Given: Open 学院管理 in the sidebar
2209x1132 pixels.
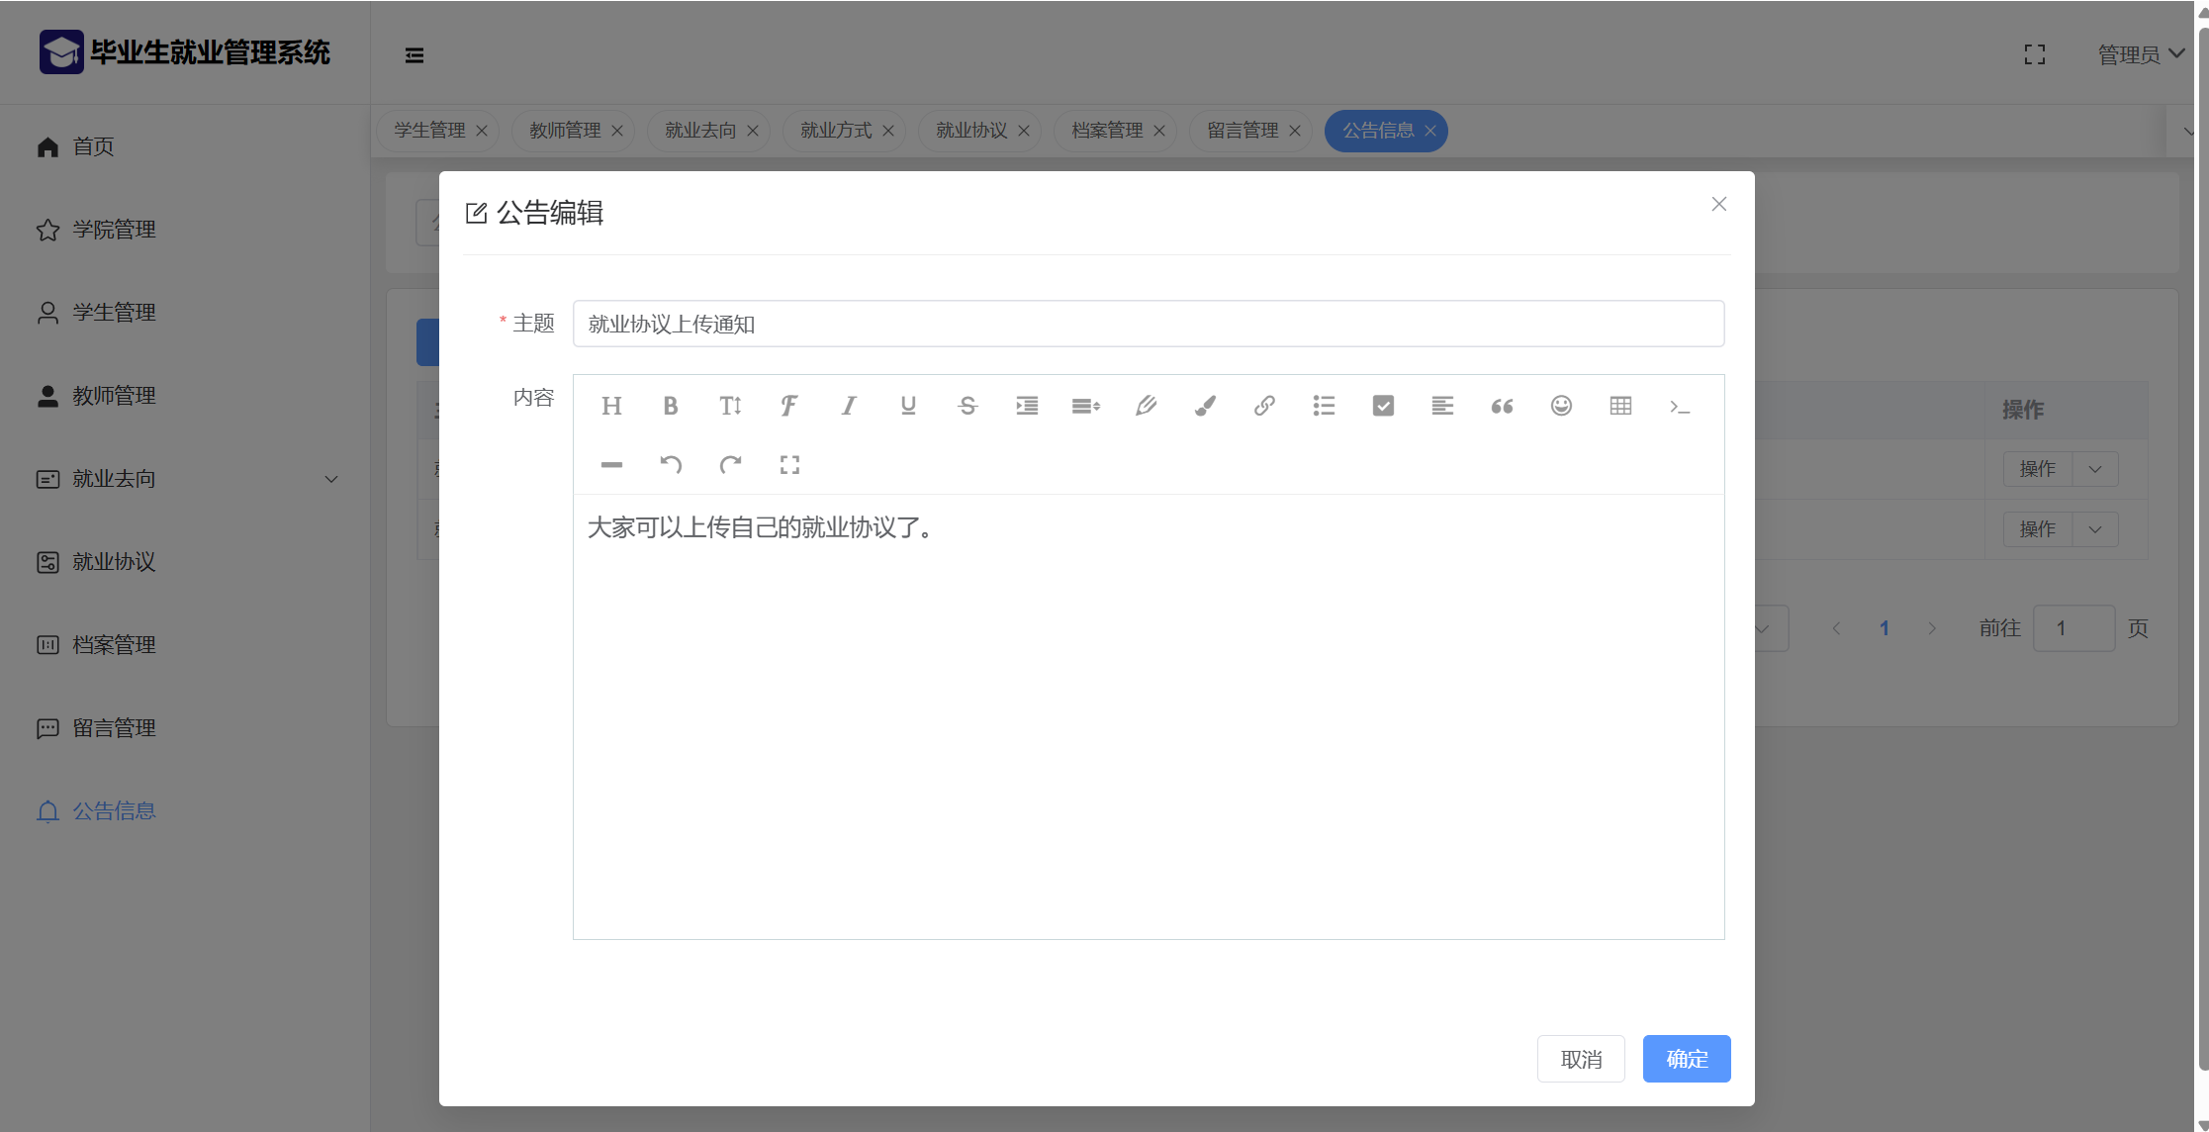Looking at the screenshot, I should tap(114, 230).
